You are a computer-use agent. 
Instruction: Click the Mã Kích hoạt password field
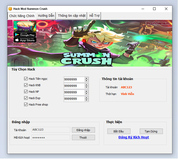coord(51,138)
